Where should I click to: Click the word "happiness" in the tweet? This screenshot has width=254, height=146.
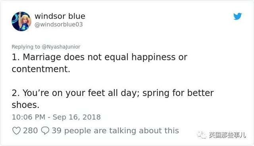coord(154,57)
